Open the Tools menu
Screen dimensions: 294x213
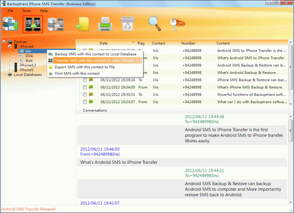26,11
